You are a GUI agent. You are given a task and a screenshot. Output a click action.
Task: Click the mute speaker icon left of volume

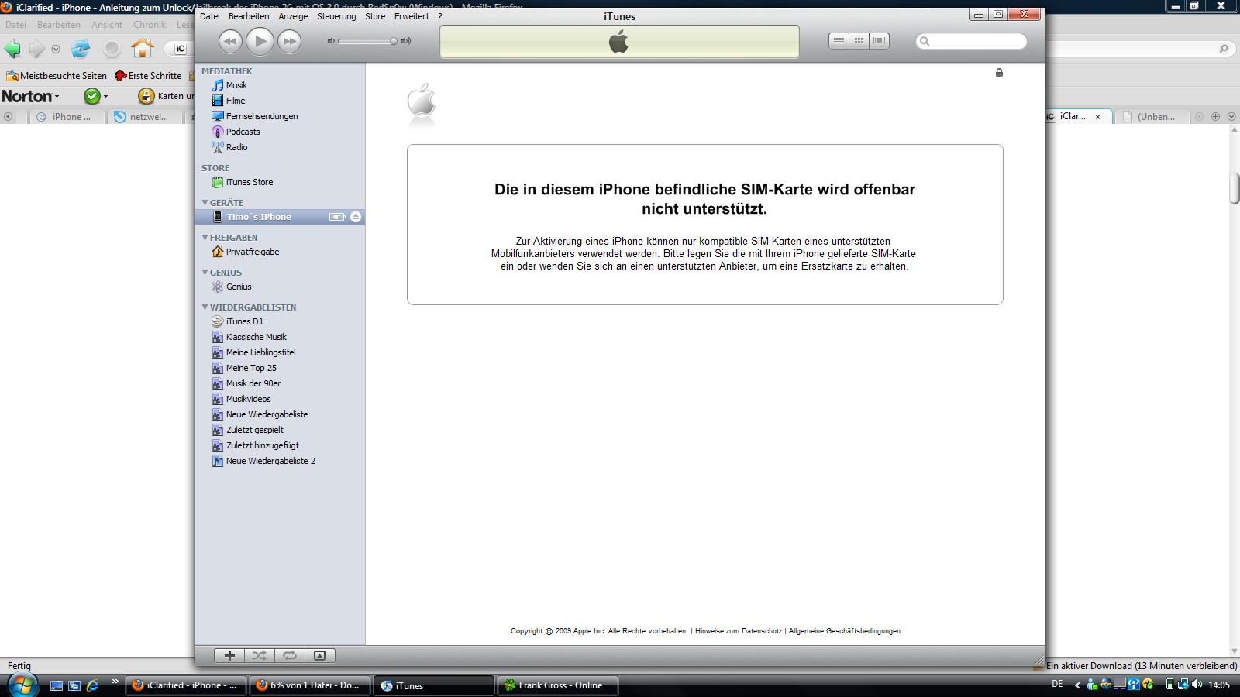[x=331, y=41]
